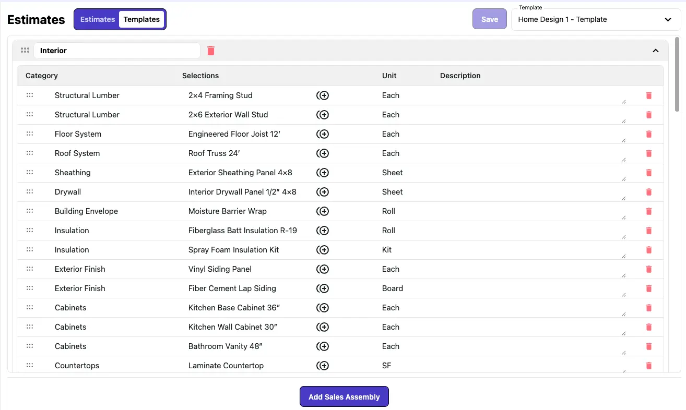
Task: Delete the Interior assembly with trash icon
Action: (x=211, y=51)
